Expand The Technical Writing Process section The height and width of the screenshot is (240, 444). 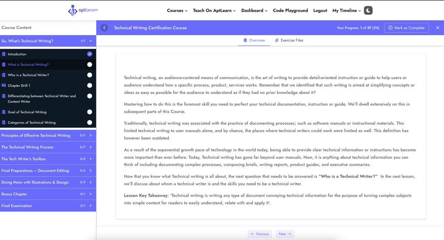(x=48, y=147)
